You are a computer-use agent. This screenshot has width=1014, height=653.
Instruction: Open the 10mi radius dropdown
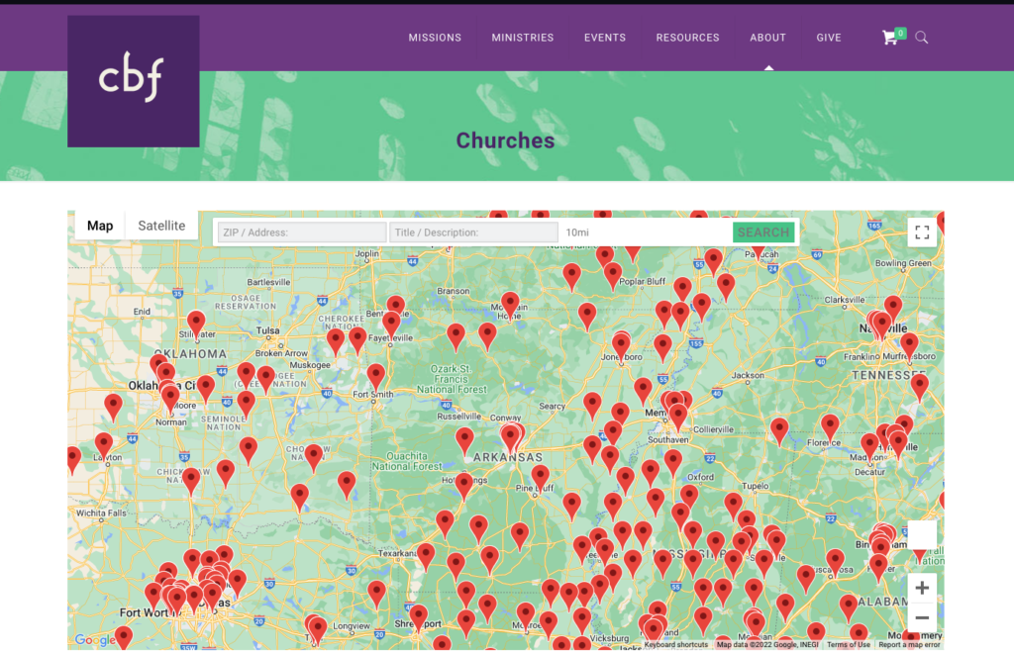tap(646, 233)
